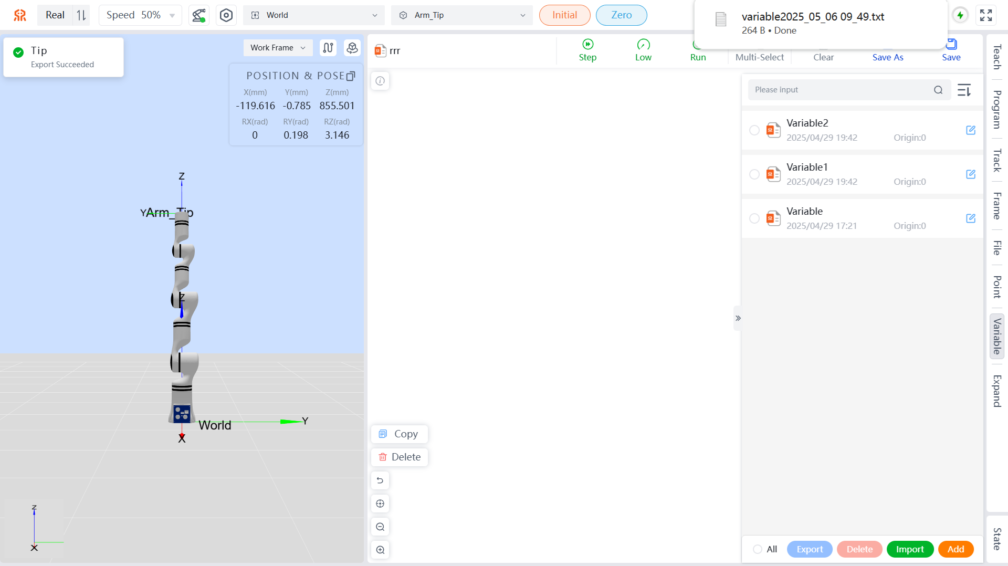The image size is (1008, 566).
Task: Select the Variable1 radio button
Action: pyautogui.click(x=754, y=174)
